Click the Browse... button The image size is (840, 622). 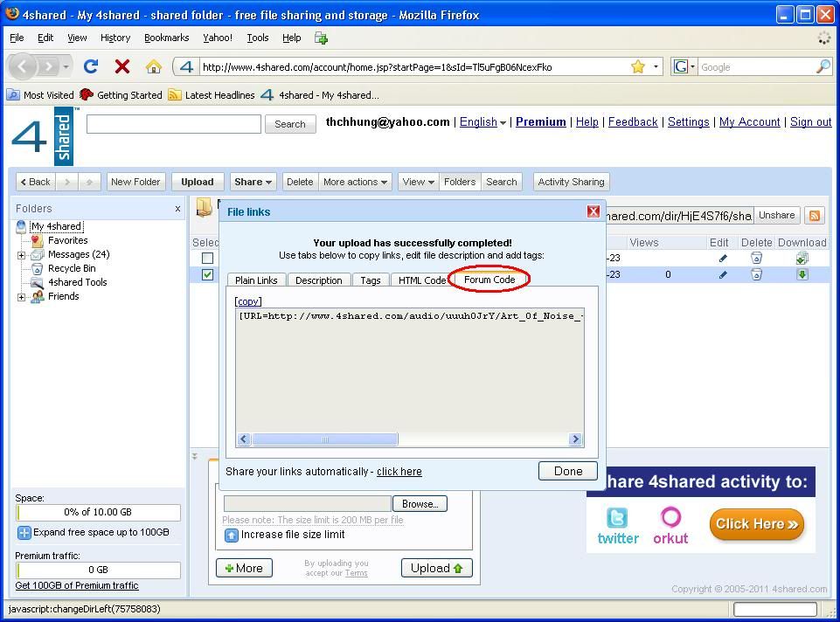coord(420,504)
